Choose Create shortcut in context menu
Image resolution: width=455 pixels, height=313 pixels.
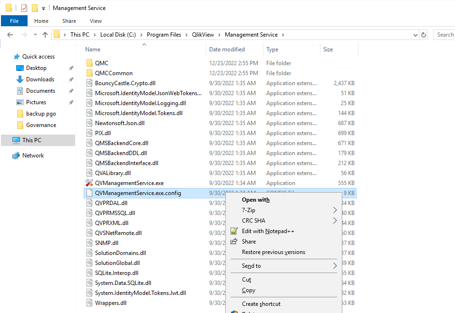[x=261, y=303]
